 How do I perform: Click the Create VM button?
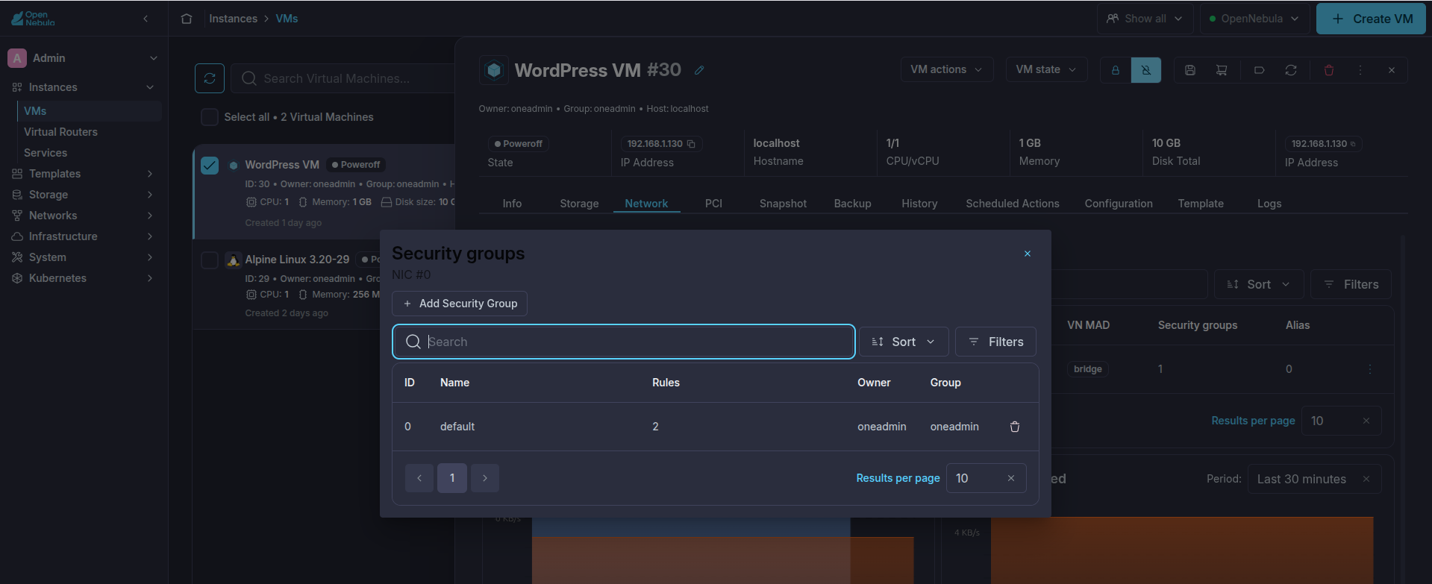1372,19
